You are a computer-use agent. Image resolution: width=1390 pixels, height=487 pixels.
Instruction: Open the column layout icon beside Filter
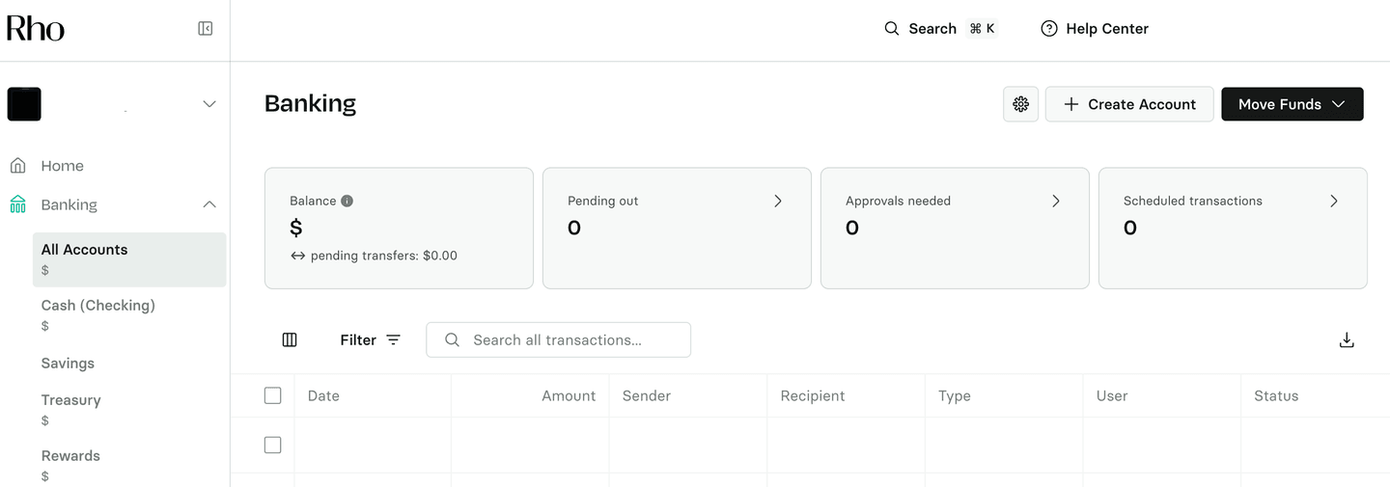tap(290, 340)
